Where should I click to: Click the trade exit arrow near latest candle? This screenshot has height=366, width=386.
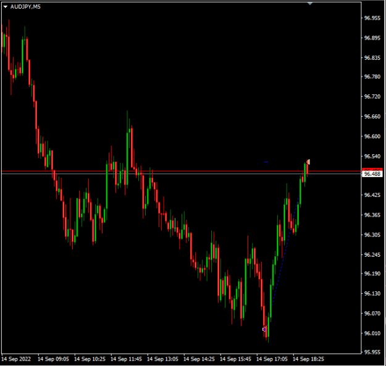[308, 162]
